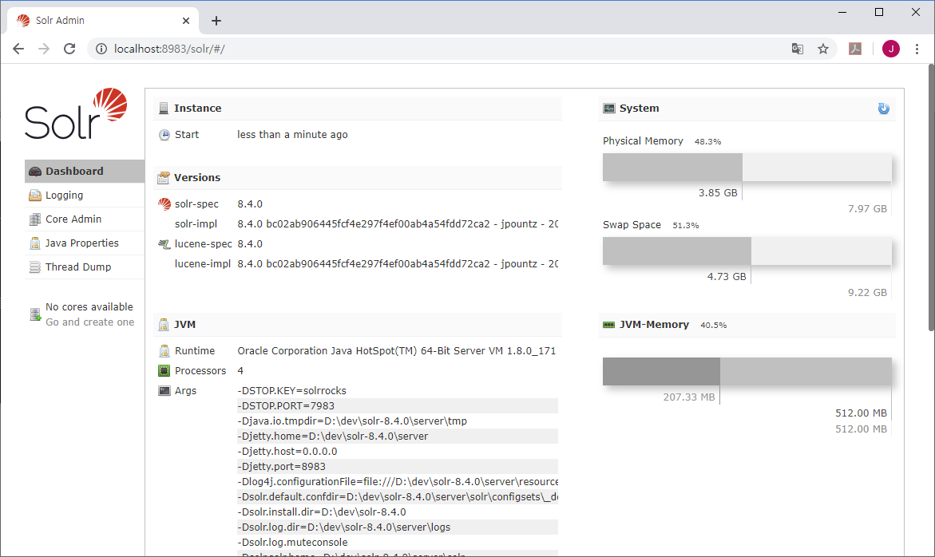Open the profile avatar J
This screenshot has width=935, height=557.
point(891,49)
